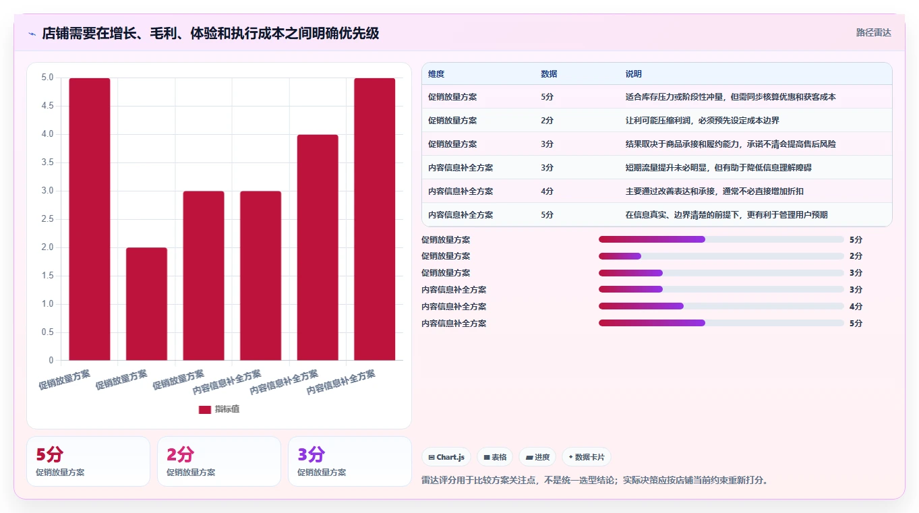919x513 pixels.
Task: Click the 2.5 y-axis tick label
Action: [47, 219]
